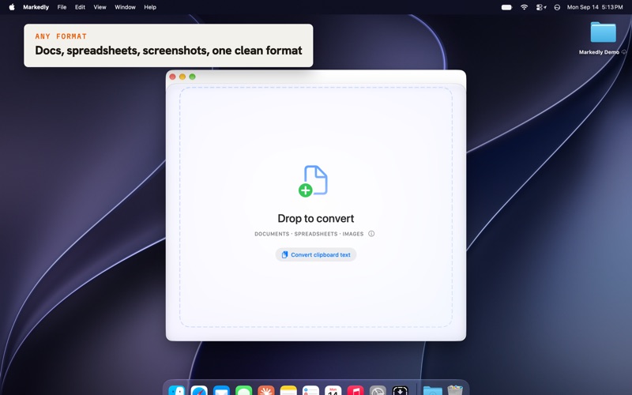Screen dimensions: 632x395
Task: Open the Edit menu
Action: [80, 7]
